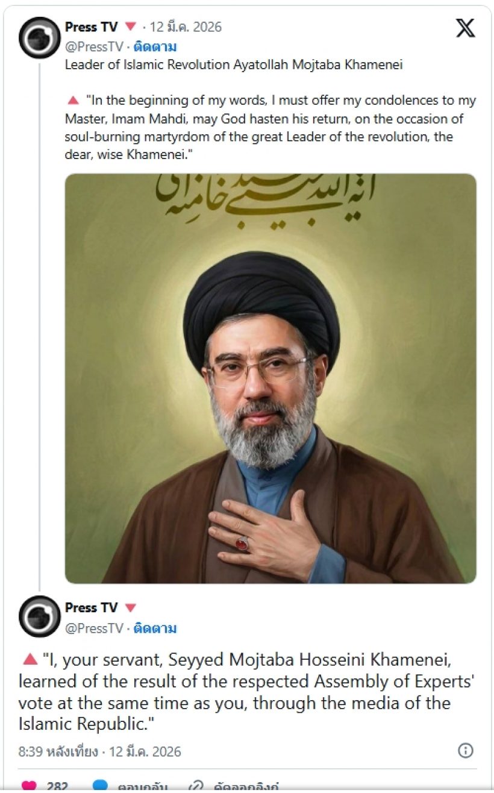The width and height of the screenshot is (494, 793).
Task: Click the heart icon to like the tweet
Action: click(29, 786)
